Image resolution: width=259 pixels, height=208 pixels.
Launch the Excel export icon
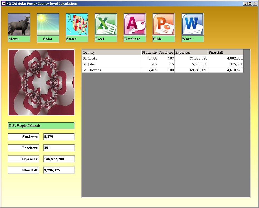click(106, 25)
